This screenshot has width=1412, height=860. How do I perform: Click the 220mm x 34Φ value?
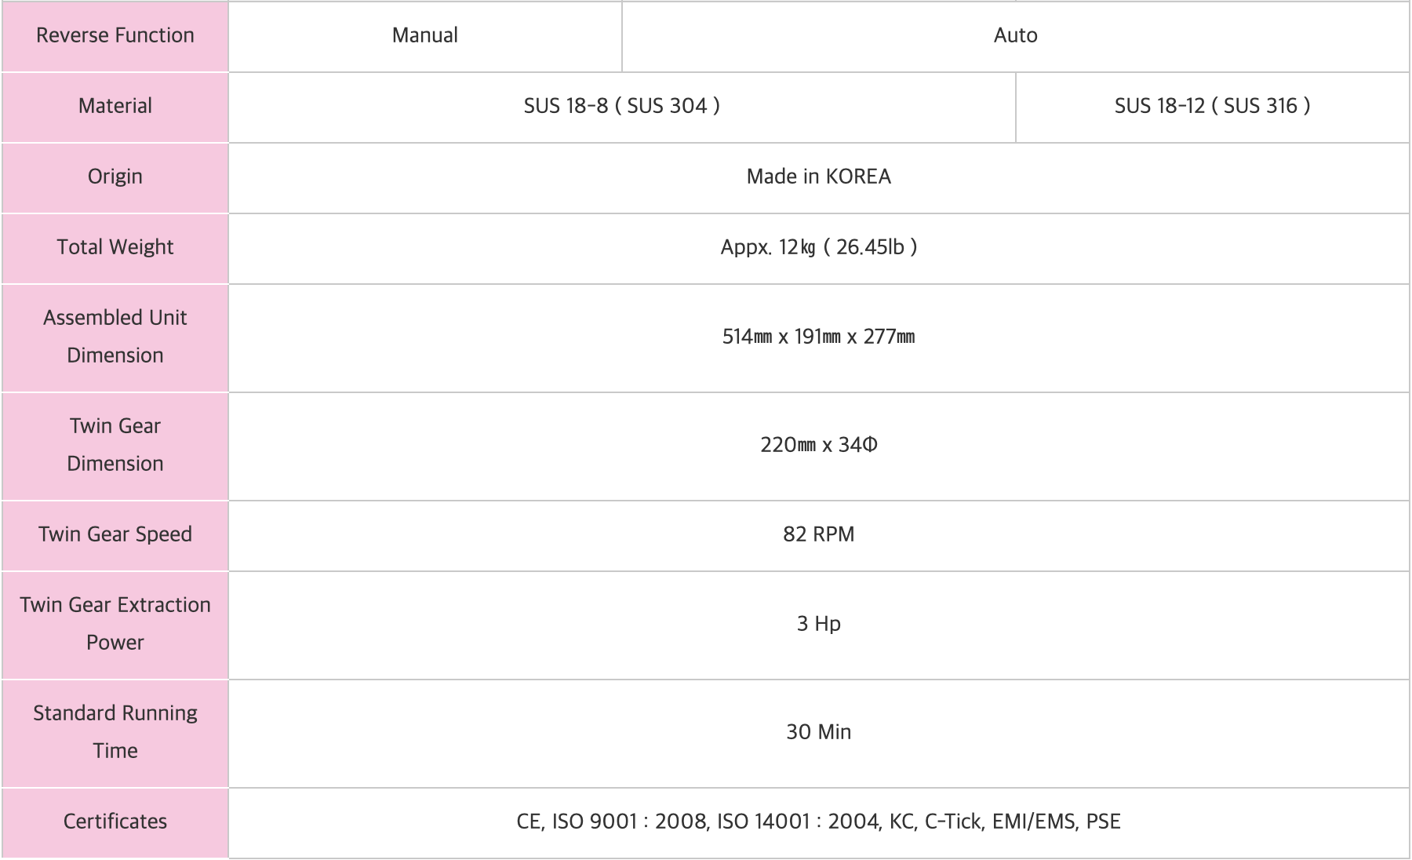[818, 445]
